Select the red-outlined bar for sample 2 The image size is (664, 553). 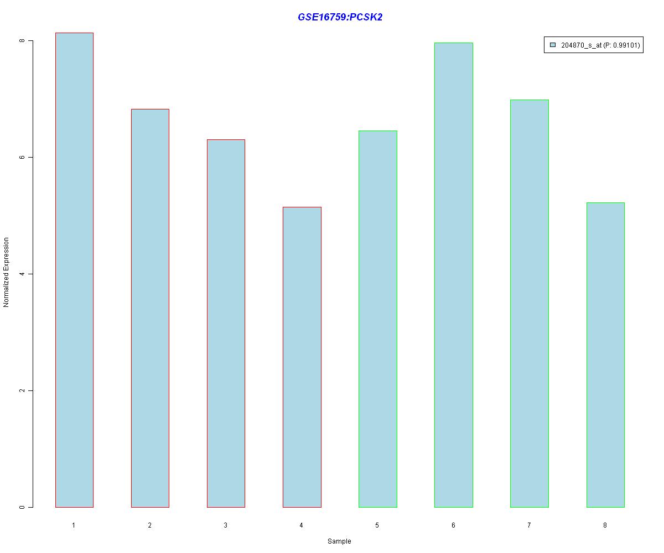coord(150,308)
